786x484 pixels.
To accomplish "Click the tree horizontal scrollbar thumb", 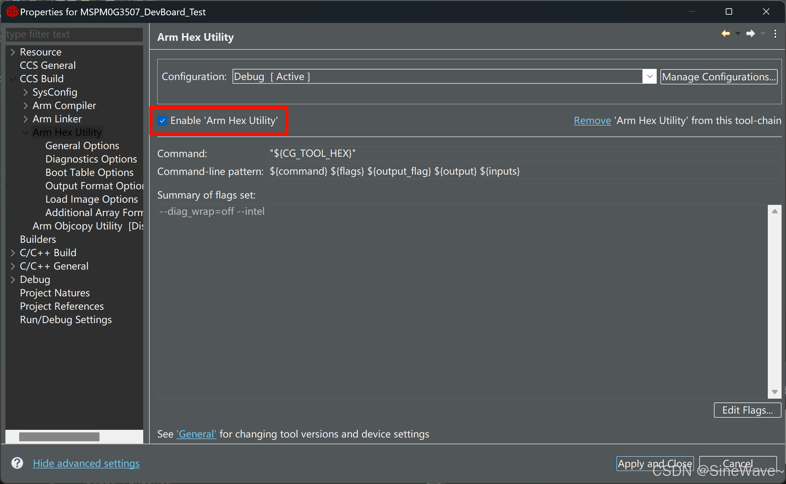I will (x=59, y=437).
